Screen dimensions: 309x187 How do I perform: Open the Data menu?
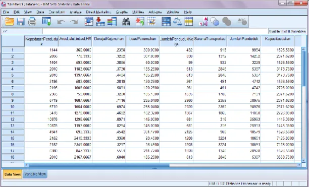pyautogui.click(x=40, y=12)
